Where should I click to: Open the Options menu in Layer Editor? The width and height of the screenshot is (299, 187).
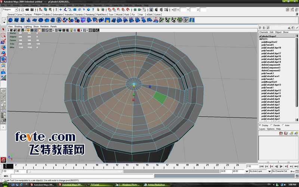(271, 129)
